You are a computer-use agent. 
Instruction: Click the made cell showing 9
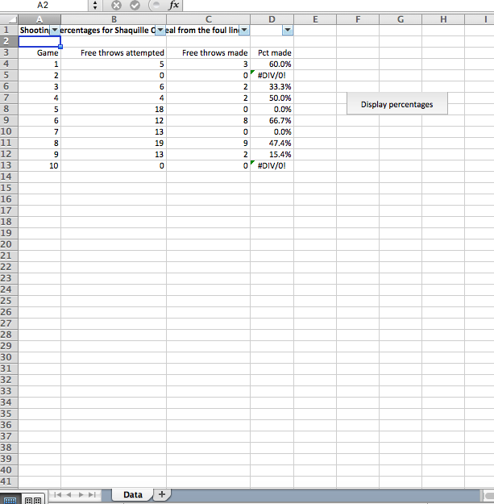click(208, 143)
